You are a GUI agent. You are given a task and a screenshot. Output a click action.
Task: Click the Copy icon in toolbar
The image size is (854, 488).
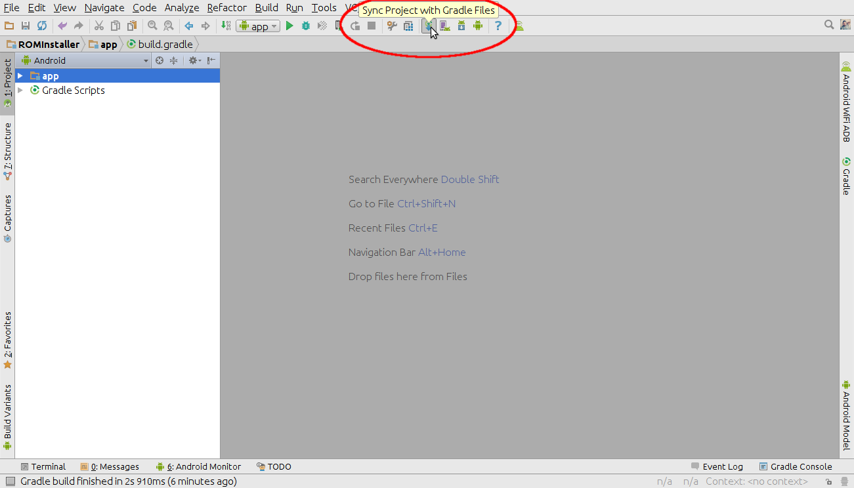click(116, 26)
